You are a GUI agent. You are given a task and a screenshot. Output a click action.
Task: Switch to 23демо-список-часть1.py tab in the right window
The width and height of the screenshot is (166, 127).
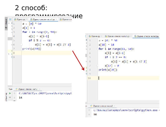[118, 36]
